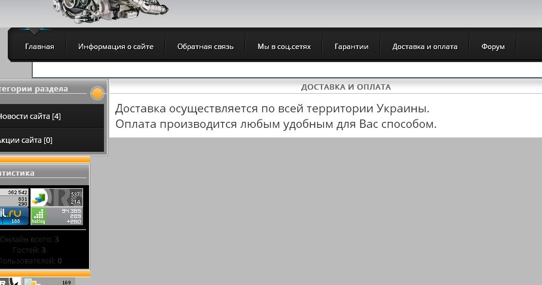Select Доставка и оплата in navigation bar

[x=424, y=47]
